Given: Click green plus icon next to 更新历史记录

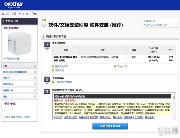Looking at the screenshot, I should click(53, 66).
